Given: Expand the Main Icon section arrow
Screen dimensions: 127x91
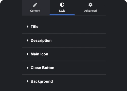Looking at the screenshot, I should tap(28, 54).
